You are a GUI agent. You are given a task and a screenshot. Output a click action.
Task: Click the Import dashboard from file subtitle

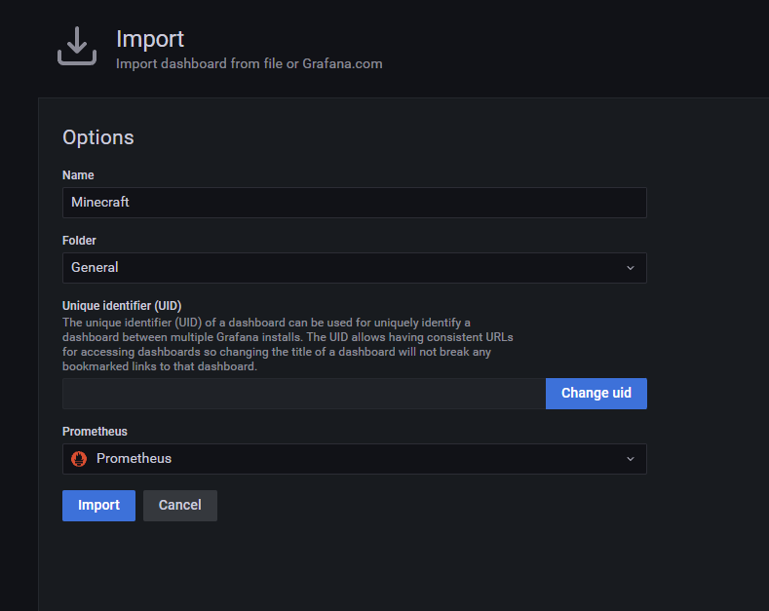pyautogui.click(x=249, y=64)
